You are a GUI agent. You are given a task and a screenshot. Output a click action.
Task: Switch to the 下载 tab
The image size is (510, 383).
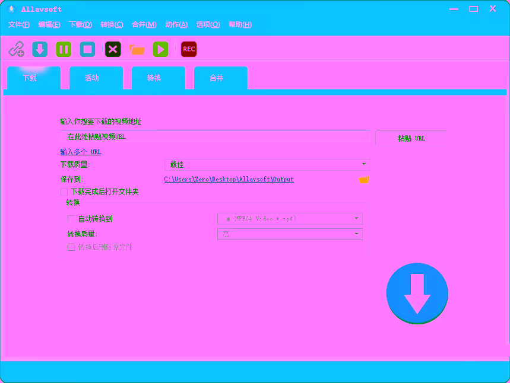coord(34,78)
